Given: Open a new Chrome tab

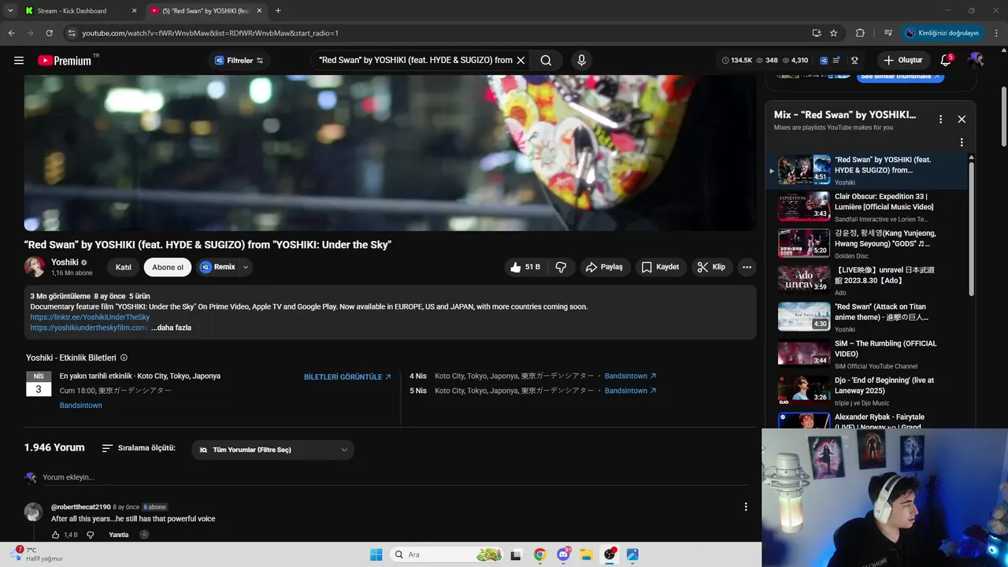Looking at the screenshot, I should click(x=278, y=10).
